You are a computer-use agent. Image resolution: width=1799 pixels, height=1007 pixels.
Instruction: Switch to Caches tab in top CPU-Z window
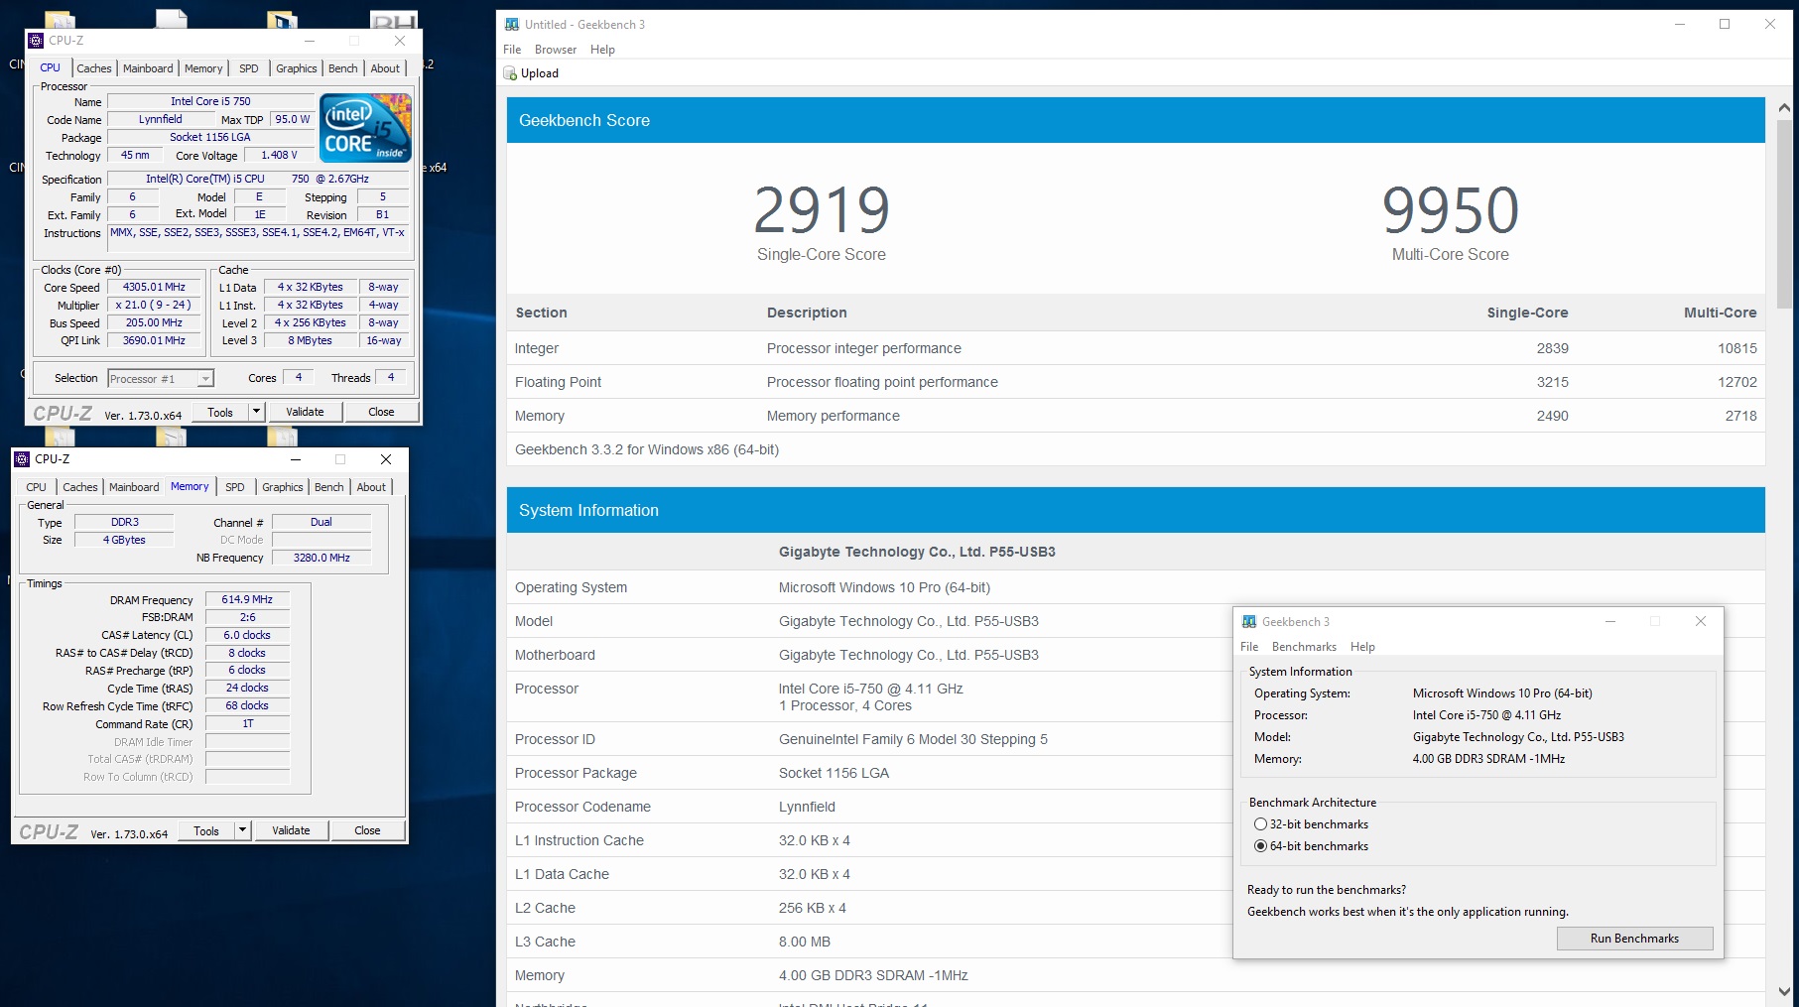click(x=94, y=68)
